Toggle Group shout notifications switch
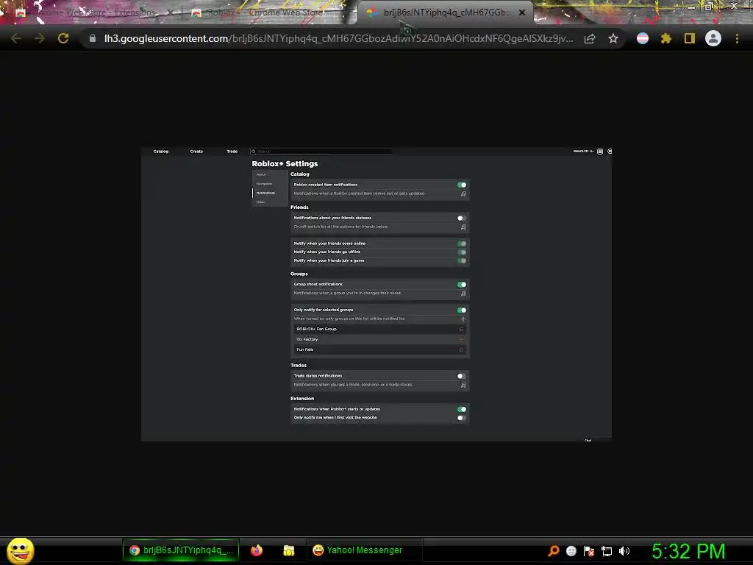Screen dimensions: 753x565 [x=462, y=285]
